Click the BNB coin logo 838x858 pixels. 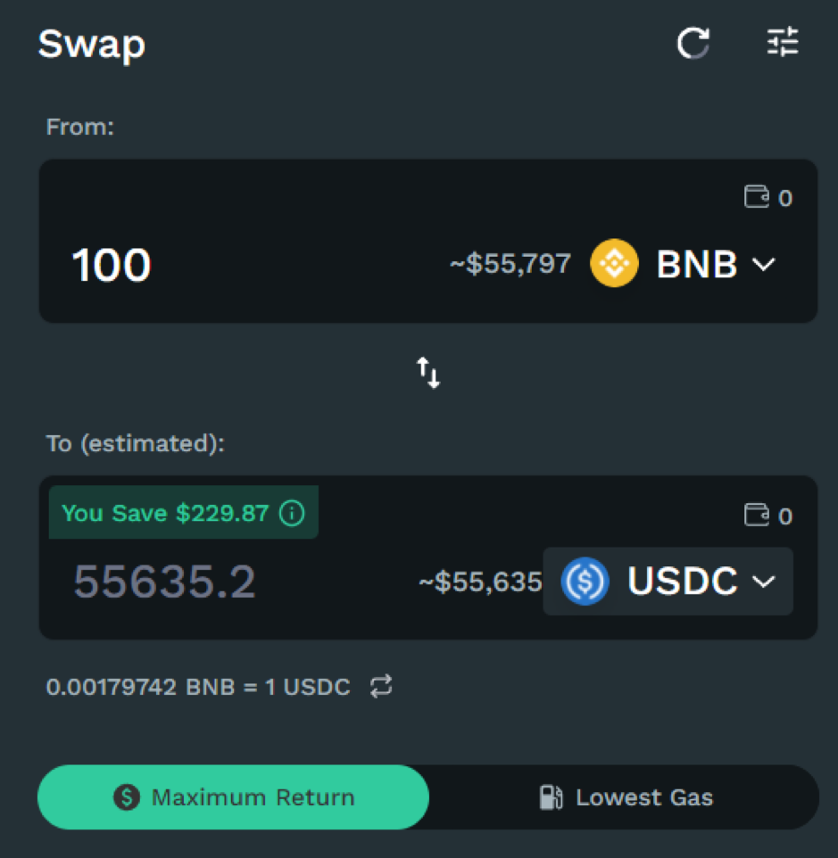pos(614,264)
